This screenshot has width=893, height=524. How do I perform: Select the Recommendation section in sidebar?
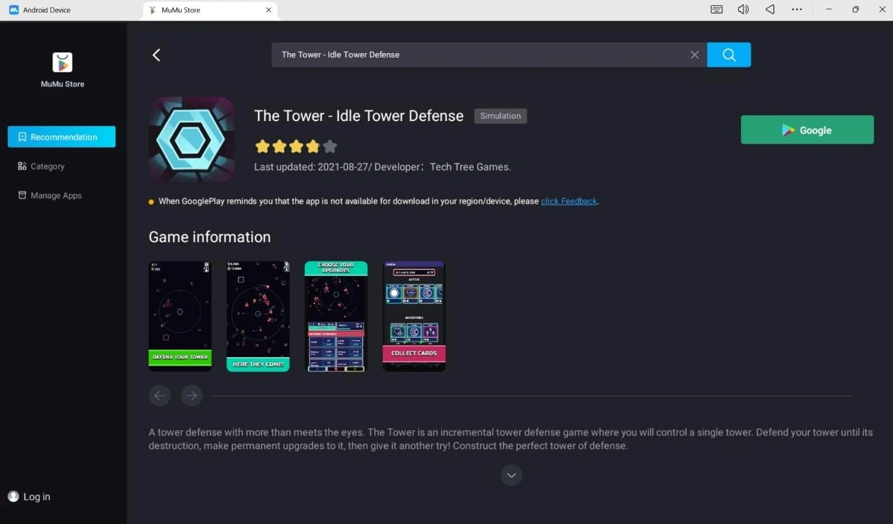click(x=61, y=136)
